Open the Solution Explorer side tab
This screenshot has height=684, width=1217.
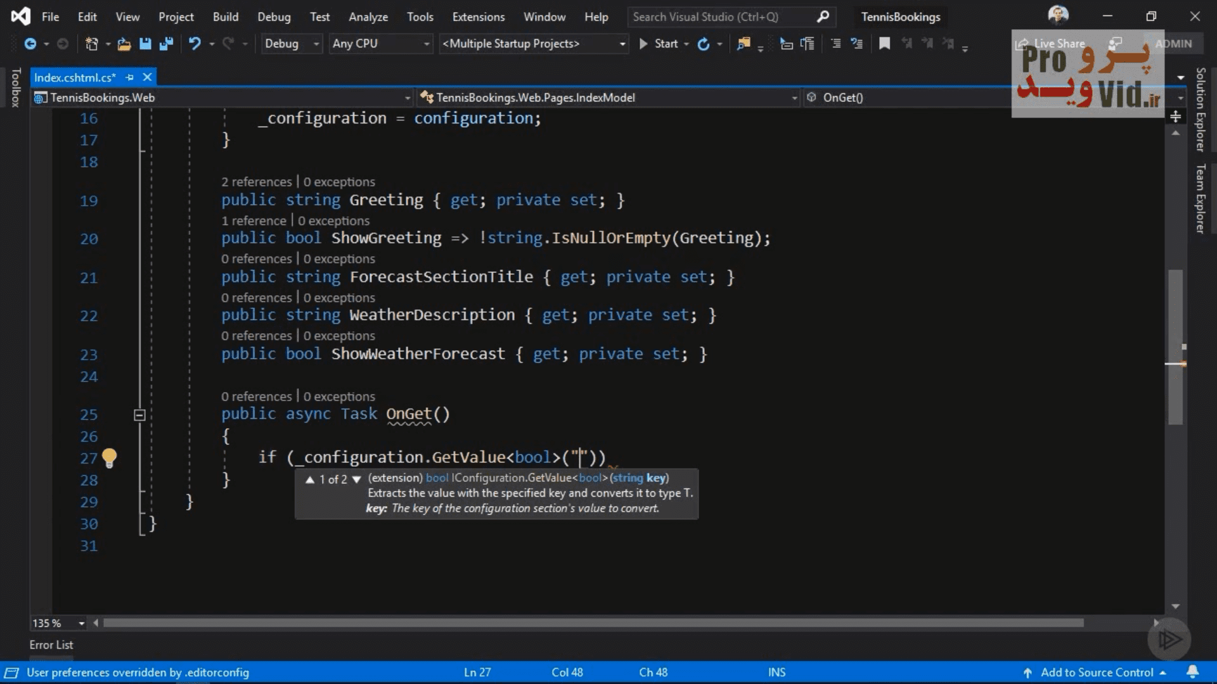coord(1201,110)
